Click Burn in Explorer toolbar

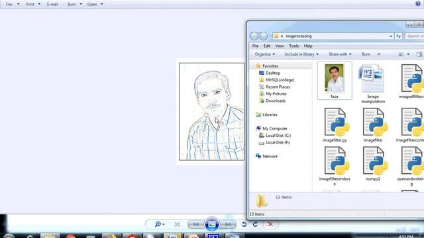point(366,54)
